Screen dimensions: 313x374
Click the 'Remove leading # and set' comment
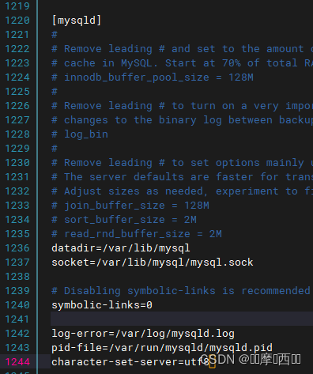183,49
